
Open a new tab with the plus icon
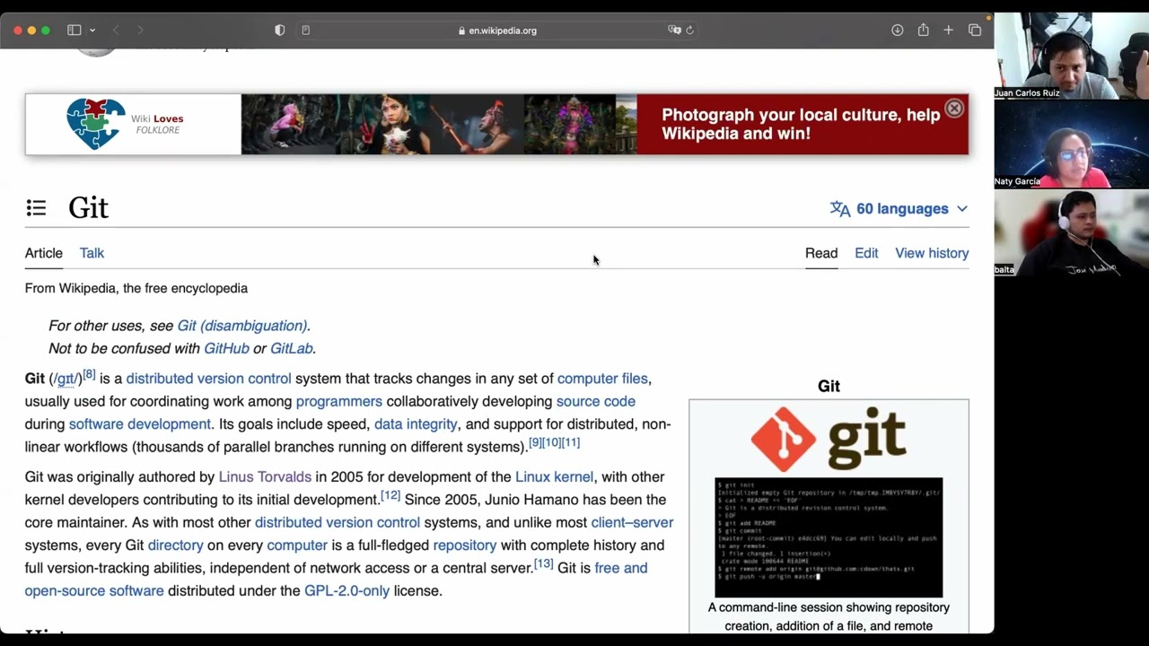(948, 31)
